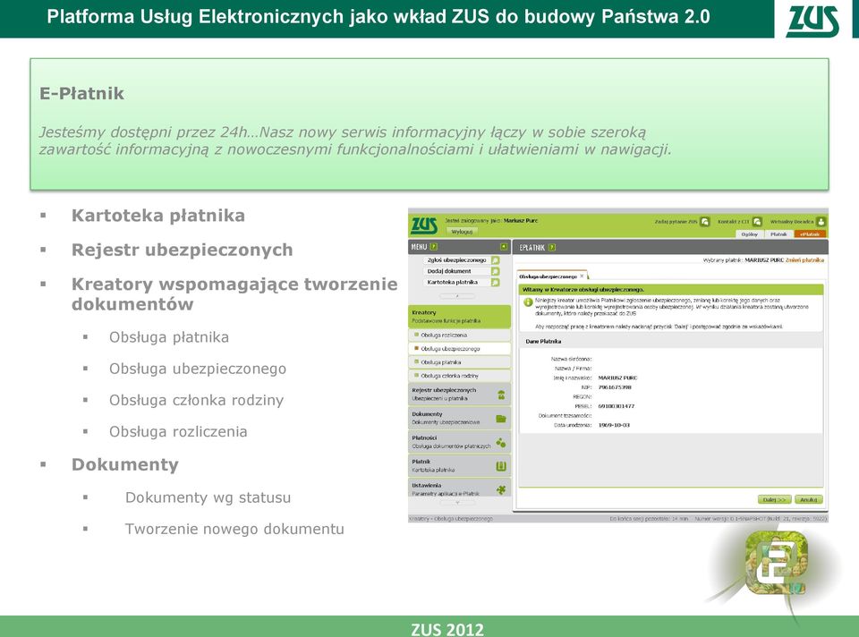Click the 'Kartoteka płatnika' slide bullet
The image size is (859, 637).
158,216
